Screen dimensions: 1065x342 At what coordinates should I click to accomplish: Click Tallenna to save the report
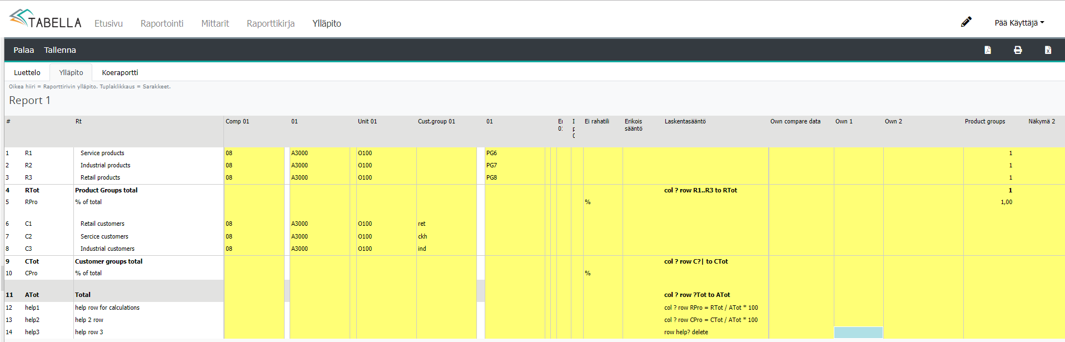click(60, 50)
